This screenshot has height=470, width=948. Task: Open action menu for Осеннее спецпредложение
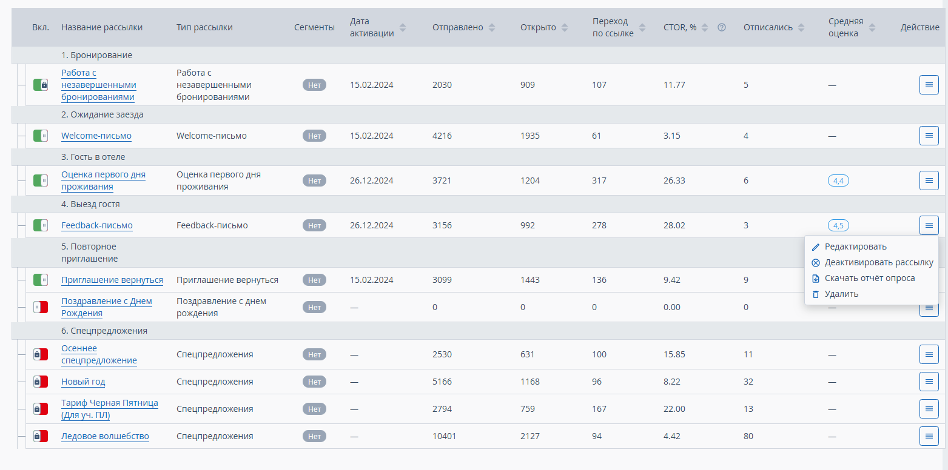click(x=929, y=354)
